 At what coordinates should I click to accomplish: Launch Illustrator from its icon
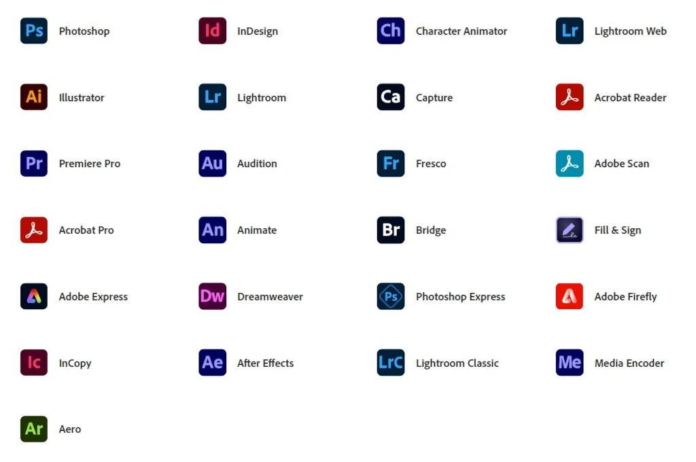coord(33,97)
